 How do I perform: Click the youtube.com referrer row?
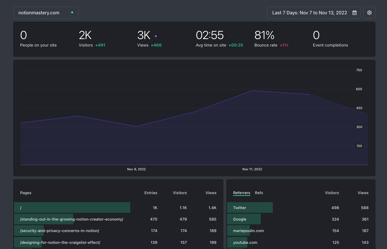301,242
